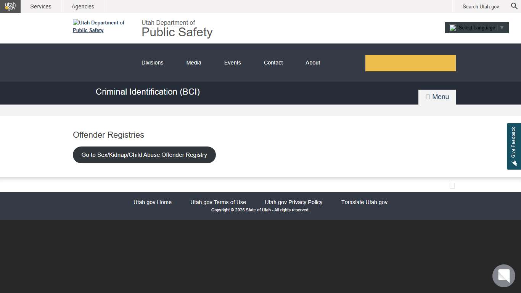This screenshot has width=521, height=293.
Task: Open the search magnifying glass icon
Action: coord(514,6)
